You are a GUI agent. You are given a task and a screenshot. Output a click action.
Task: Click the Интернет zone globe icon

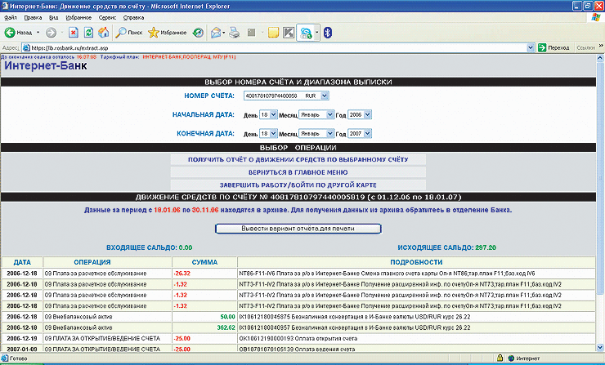click(x=511, y=358)
